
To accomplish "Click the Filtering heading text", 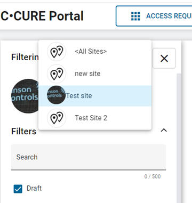I will pos(25,57).
